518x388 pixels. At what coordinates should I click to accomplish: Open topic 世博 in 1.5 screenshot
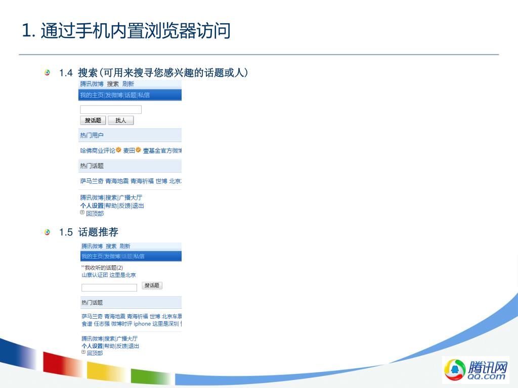pos(155,316)
